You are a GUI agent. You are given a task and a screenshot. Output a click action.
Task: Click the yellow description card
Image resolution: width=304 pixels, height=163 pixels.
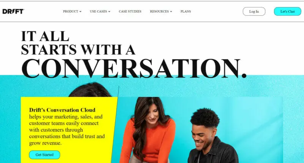click(69, 130)
